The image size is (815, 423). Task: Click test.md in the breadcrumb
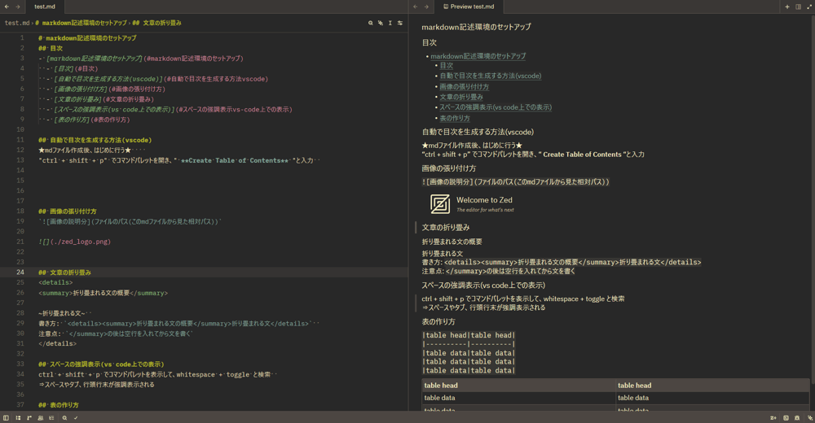point(17,23)
